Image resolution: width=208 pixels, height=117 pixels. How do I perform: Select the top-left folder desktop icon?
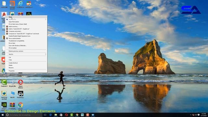(4, 3)
